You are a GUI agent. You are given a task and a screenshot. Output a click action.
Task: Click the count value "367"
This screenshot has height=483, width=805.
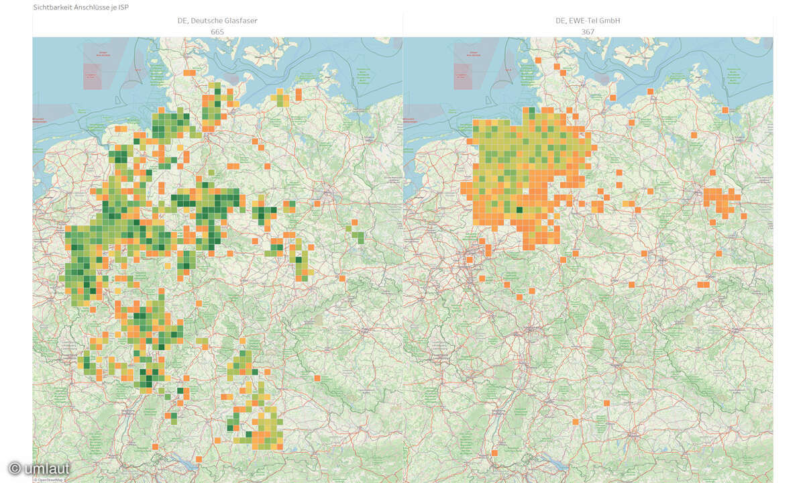[588, 32]
